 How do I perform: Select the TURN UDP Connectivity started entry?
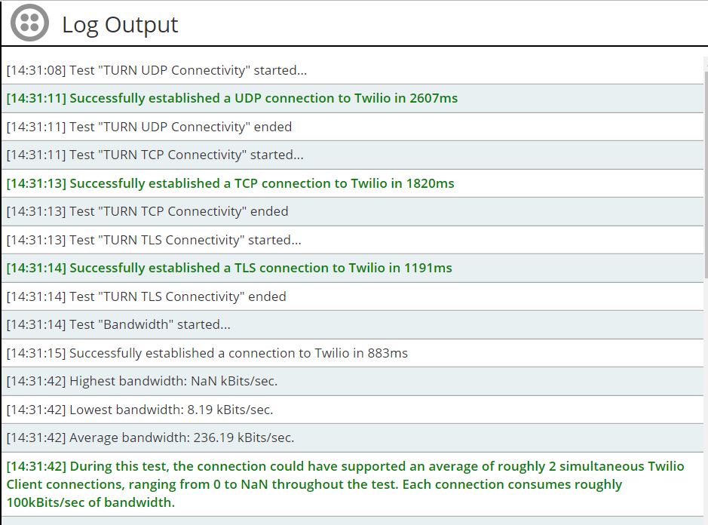click(157, 70)
